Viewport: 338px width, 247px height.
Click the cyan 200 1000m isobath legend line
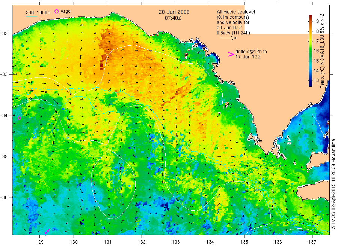(32, 16)
